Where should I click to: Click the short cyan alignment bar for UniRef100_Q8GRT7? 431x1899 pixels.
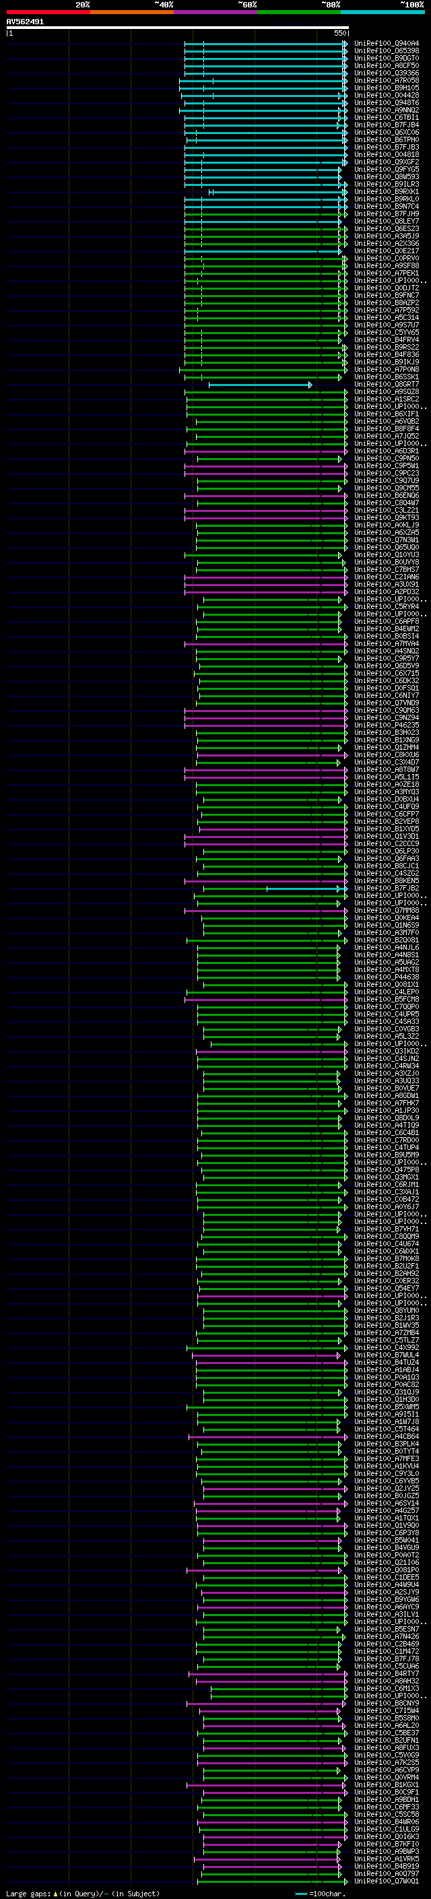point(260,385)
